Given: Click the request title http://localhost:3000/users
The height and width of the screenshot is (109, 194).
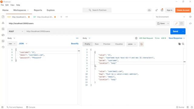Looking at the screenshot, I should 21,24.
